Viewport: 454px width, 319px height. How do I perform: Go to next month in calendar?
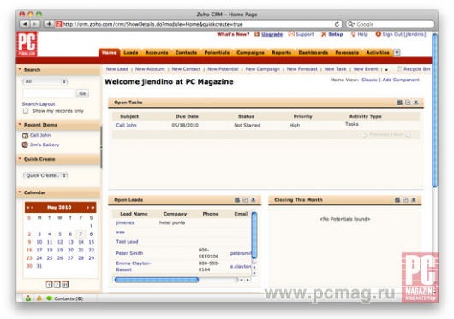(x=87, y=207)
